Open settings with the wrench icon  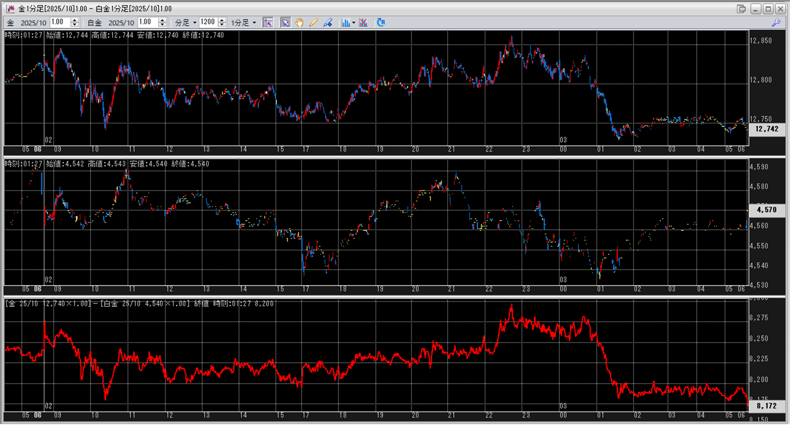pos(776,23)
